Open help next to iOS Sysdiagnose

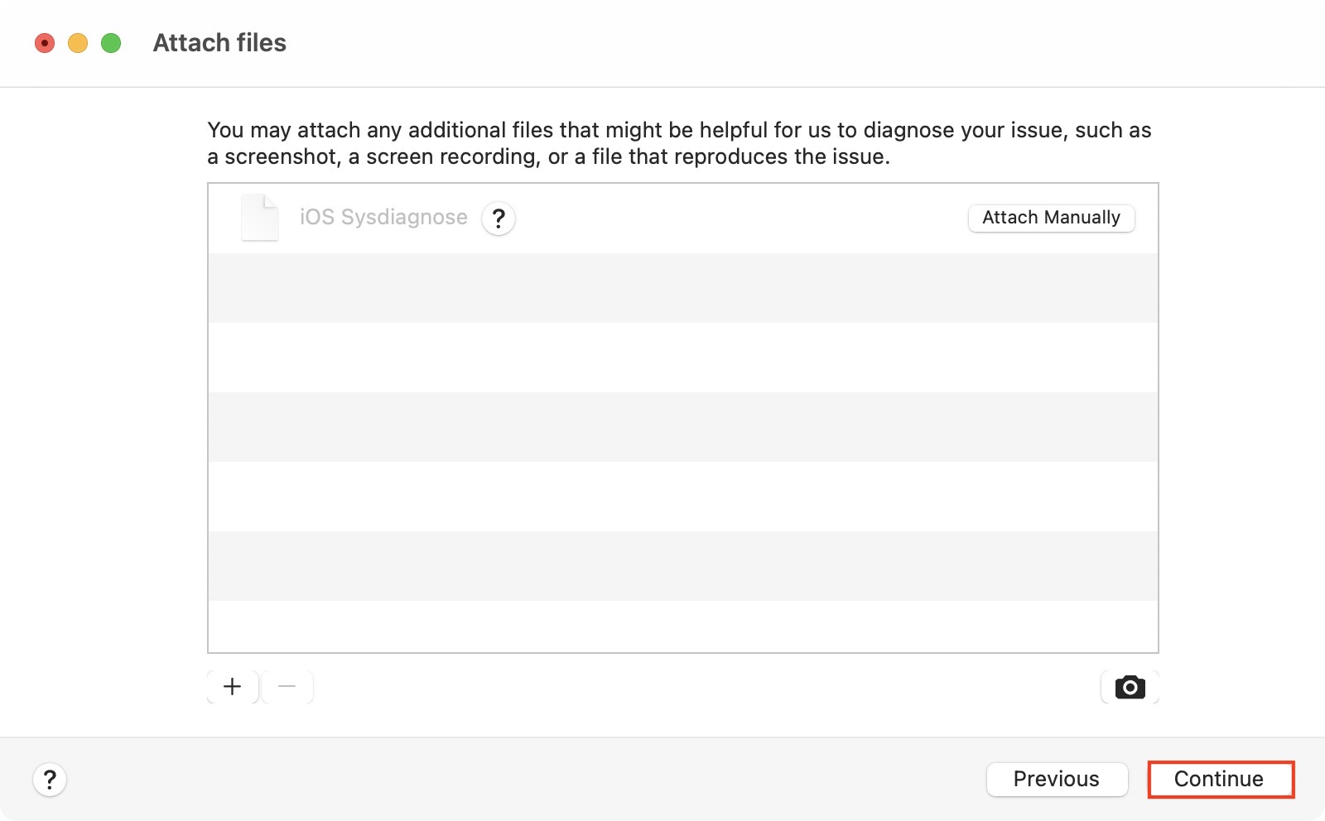click(x=499, y=218)
